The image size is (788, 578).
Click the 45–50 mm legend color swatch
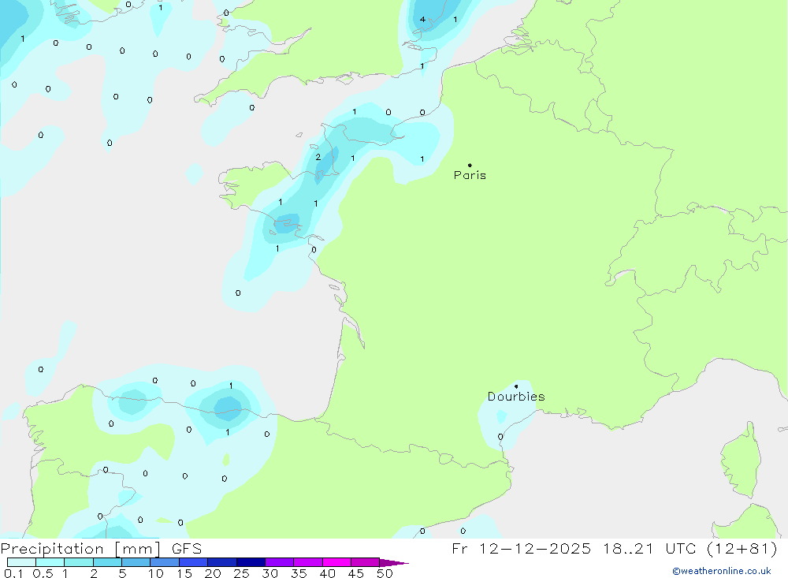click(366, 562)
